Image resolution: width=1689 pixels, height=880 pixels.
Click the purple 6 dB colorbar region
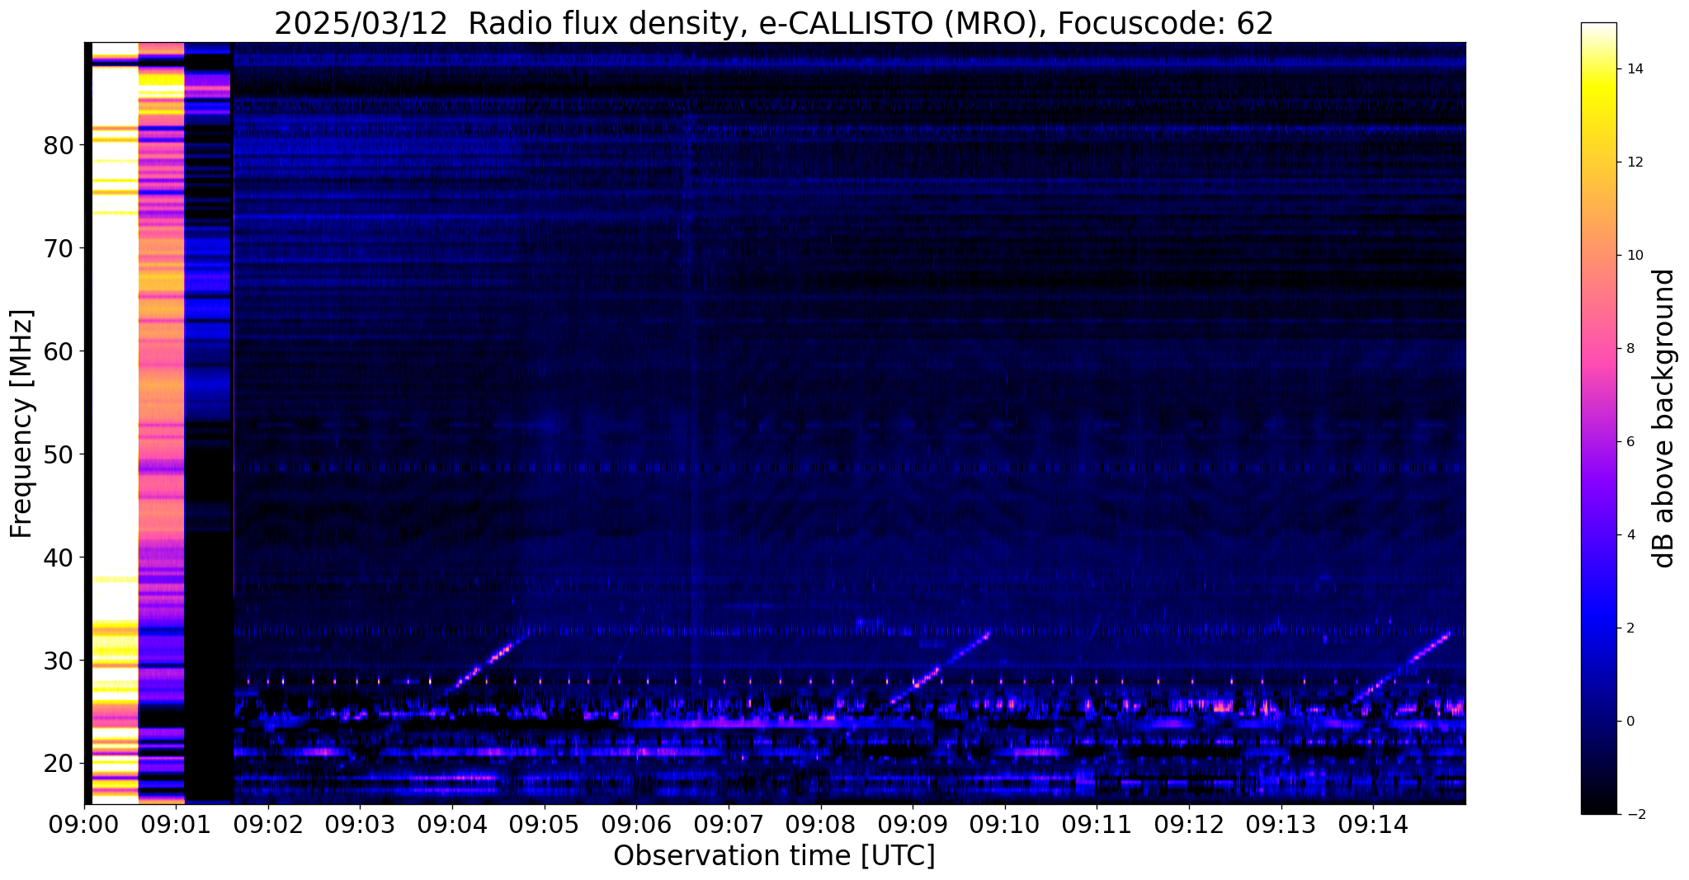tap(1598, 441)
